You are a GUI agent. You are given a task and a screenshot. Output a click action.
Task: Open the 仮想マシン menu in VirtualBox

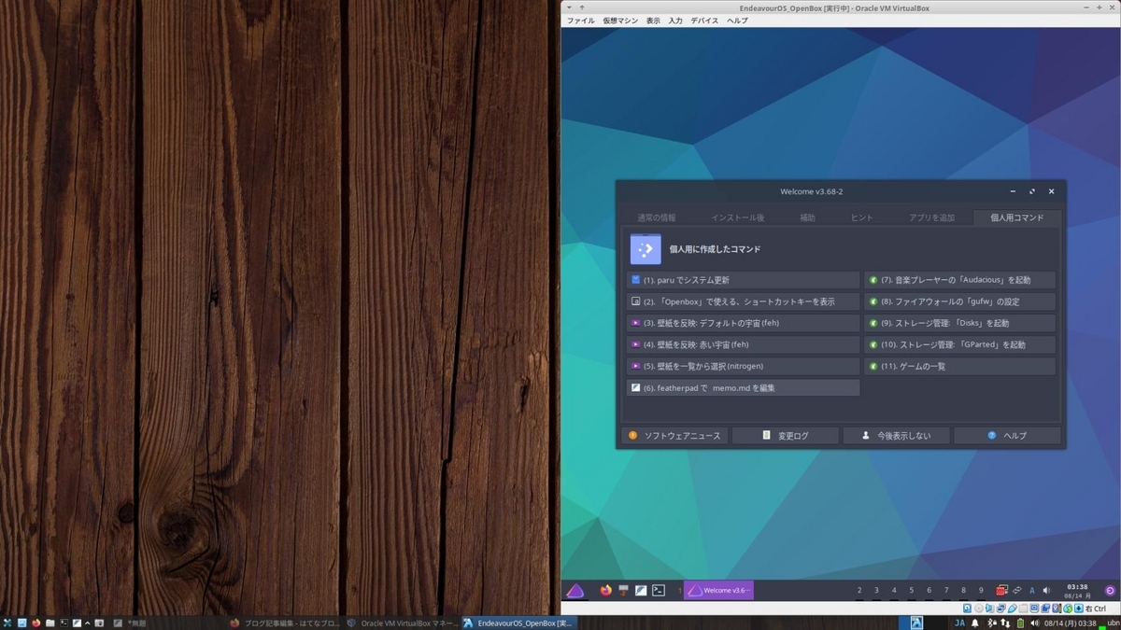(620, 21)
